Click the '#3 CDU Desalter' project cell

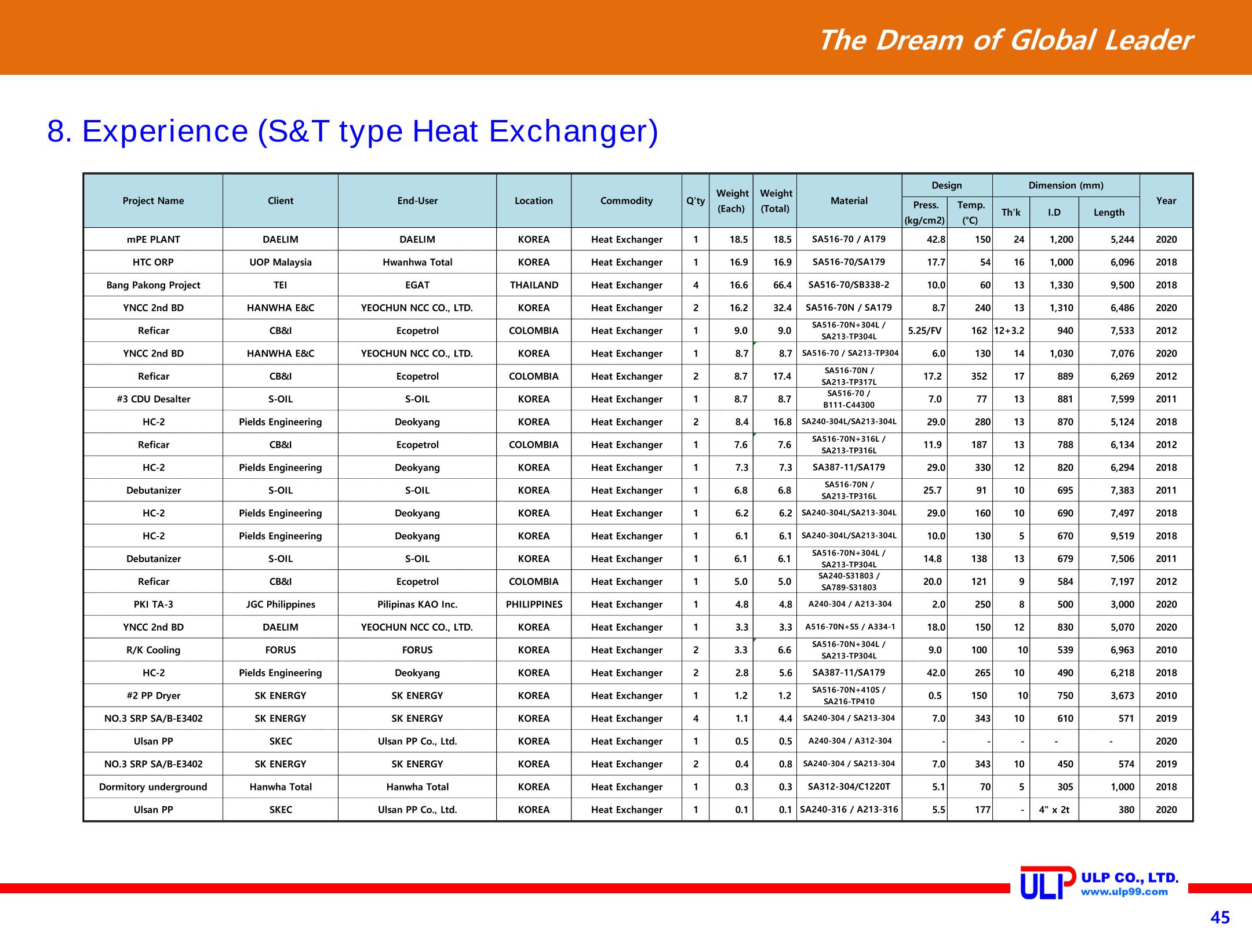(x=153, y=399)
